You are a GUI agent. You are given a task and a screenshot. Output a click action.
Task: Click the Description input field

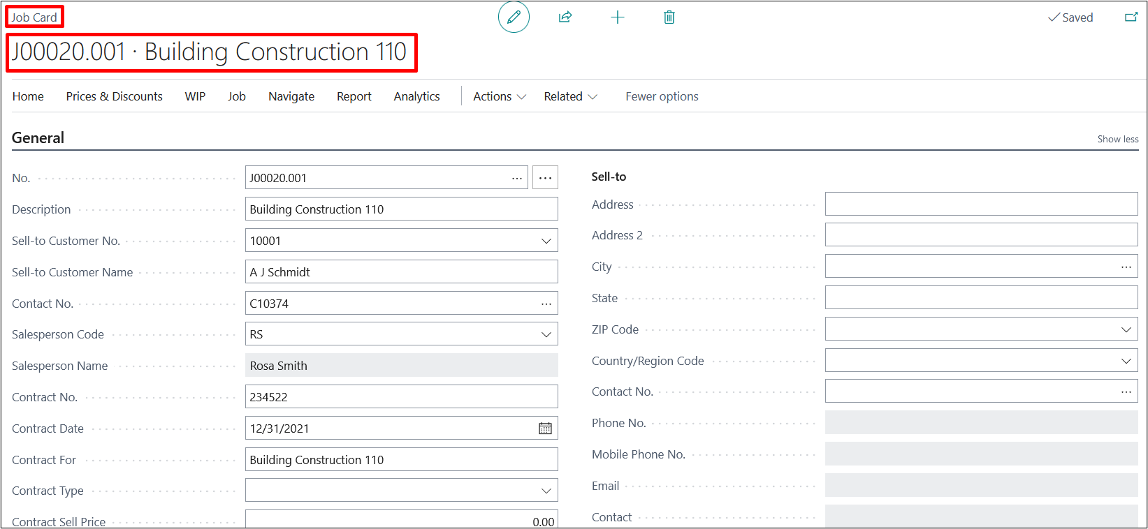[x=401, y=209]
